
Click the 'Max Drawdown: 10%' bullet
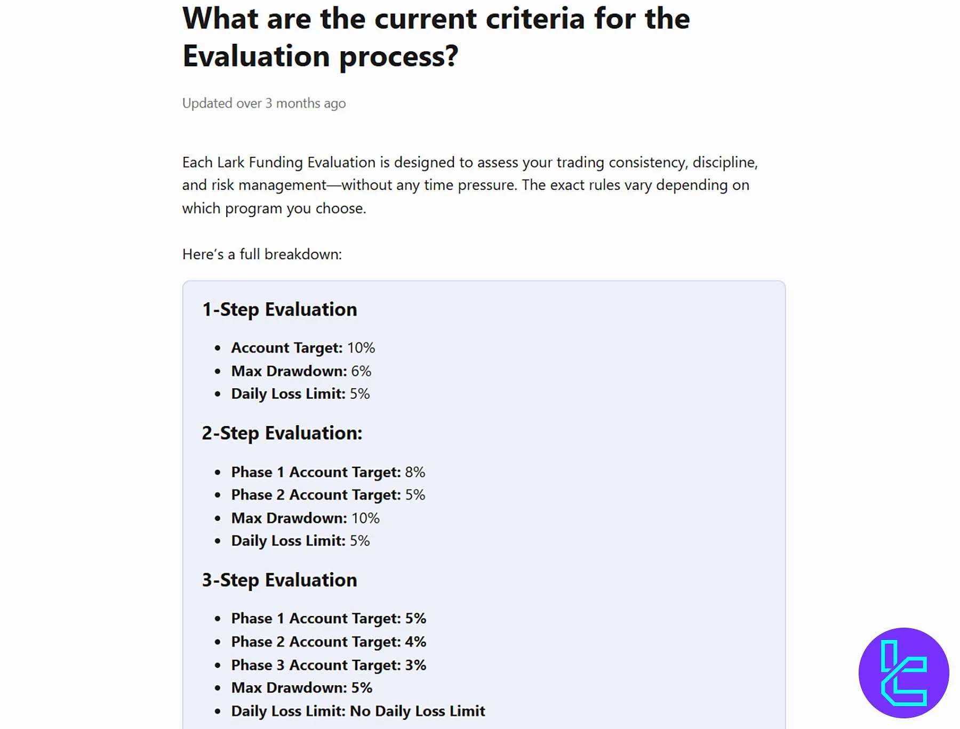(305, 518)
